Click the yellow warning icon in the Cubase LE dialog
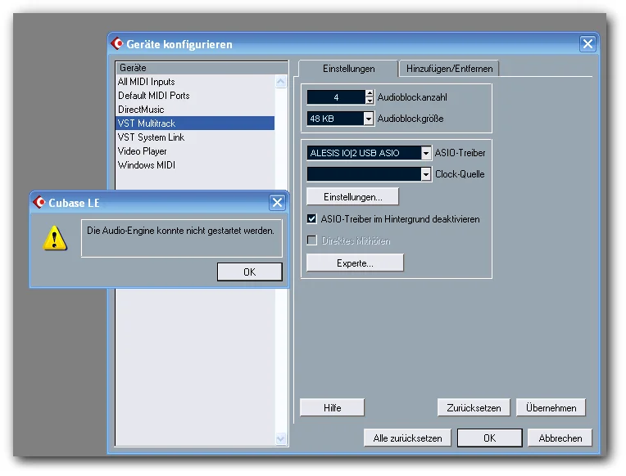The height and width of the screenshot is (476, 626). click(x=55, y=238)
